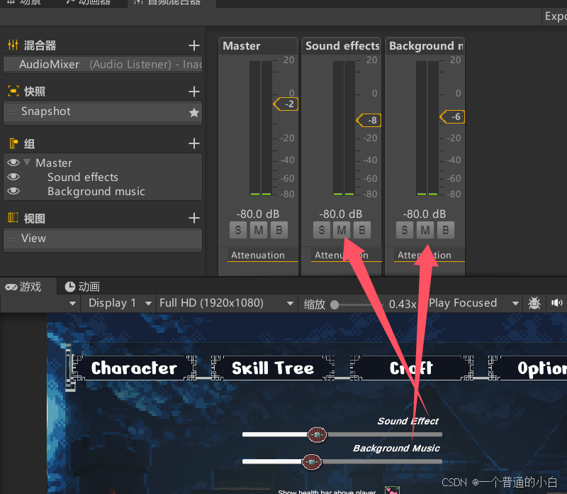This screenshot has height=494, width=567.
Task: Click the bug icon in the Game view toolbar
Action: coord(534,303)
